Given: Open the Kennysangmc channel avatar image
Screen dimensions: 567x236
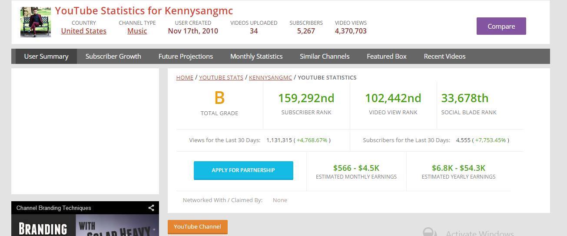Looking at the screenshot, I should [36, 22].
